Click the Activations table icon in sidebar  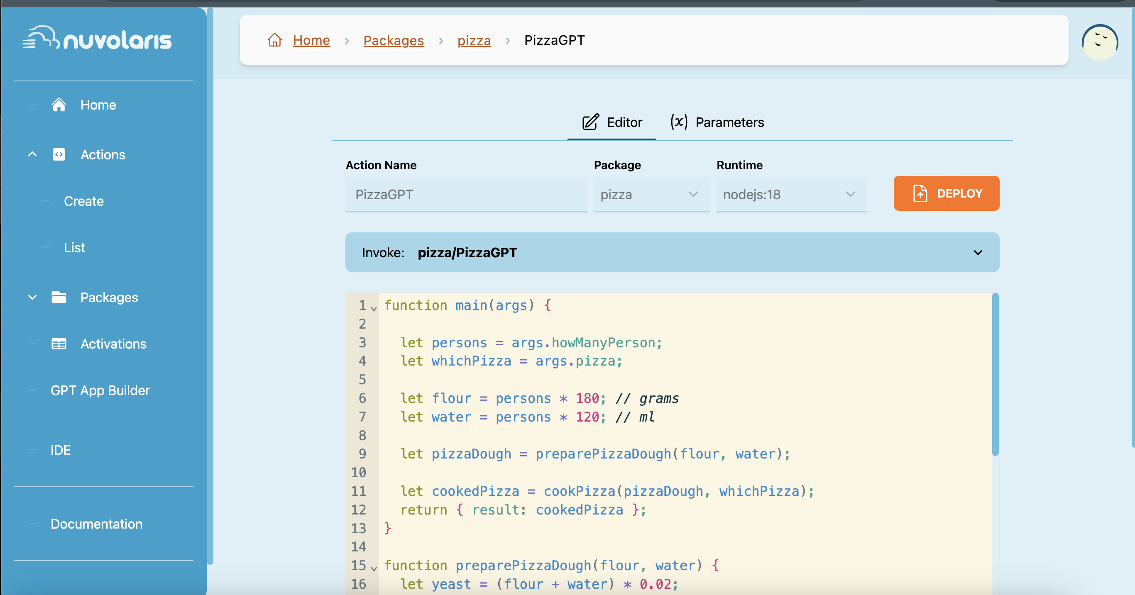point(59,344)
